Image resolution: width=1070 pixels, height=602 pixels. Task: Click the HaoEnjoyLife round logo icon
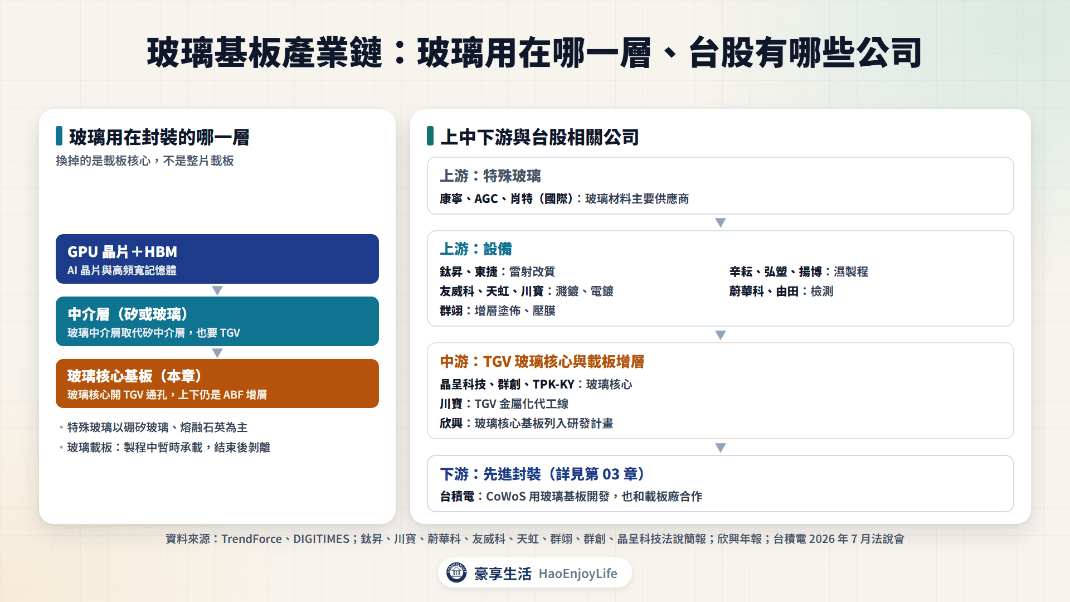coord(456,572)
